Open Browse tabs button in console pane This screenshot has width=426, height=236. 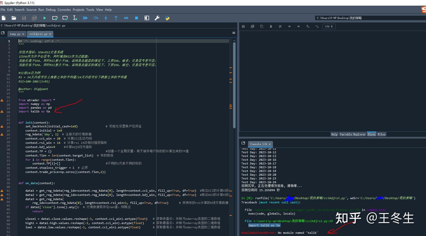pos(243,143)
